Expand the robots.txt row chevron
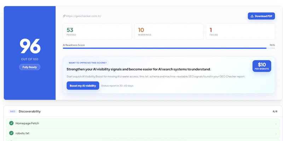 click(x=276, y=134)
